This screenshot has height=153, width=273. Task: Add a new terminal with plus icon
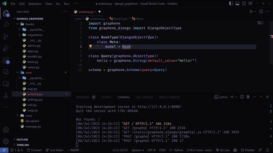232,97
